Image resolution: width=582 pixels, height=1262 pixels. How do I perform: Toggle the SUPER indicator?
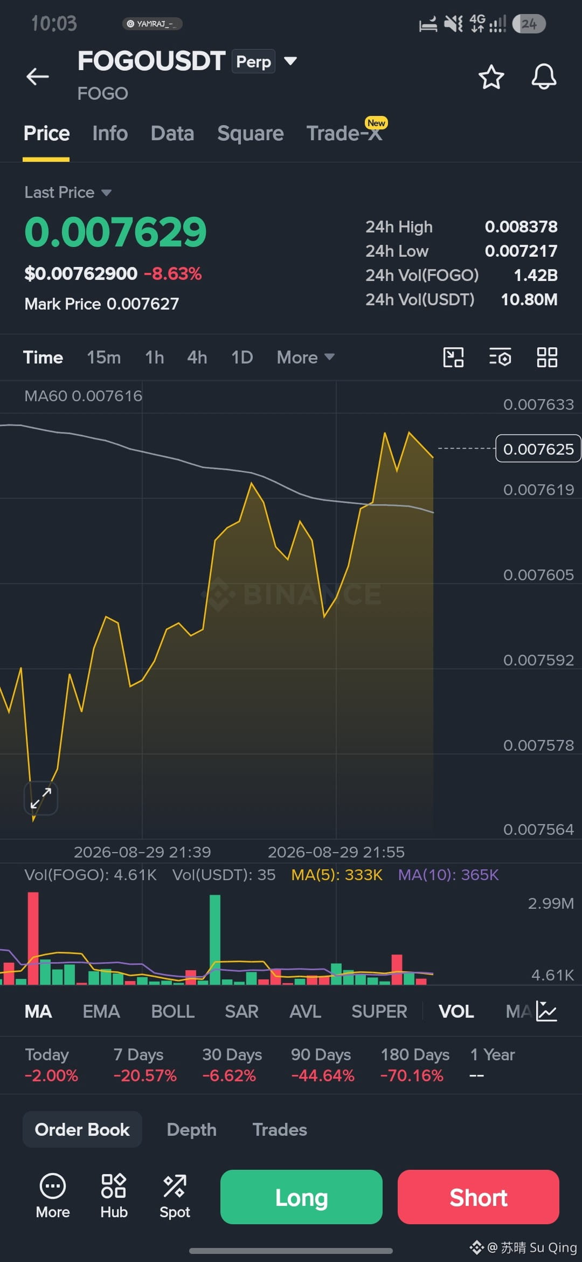379,1011
